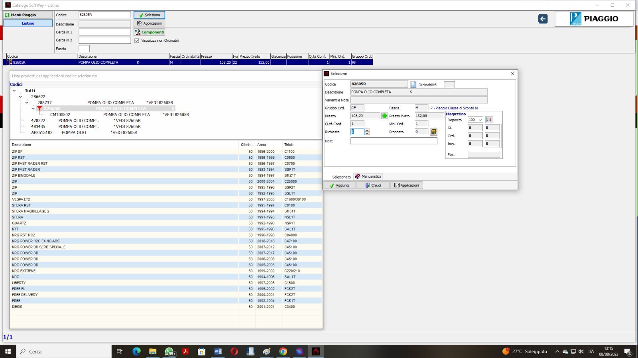Click the Chiudi button in Selezione dialog
Image resolution: width=638 pixels, height=358 pixels.
point(373,185)
